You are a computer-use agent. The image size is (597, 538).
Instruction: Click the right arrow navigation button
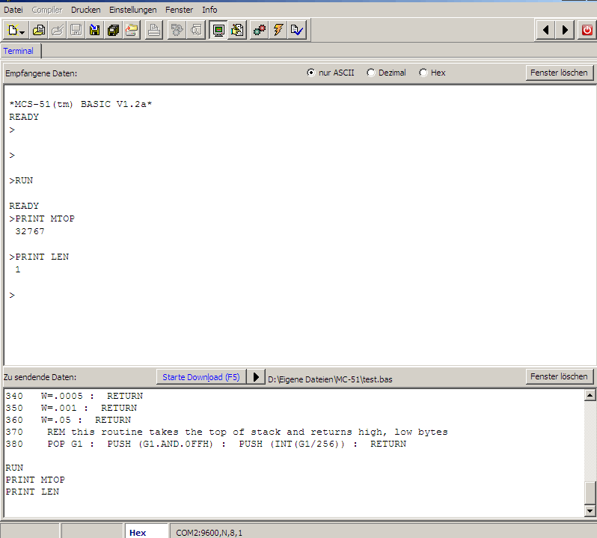[x=565, y=30]
